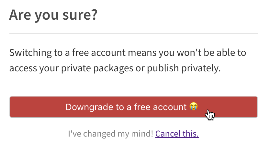Click the warning paragraph about private packages
Viewport: 269px width, 144px height.
tap(128, 60)
